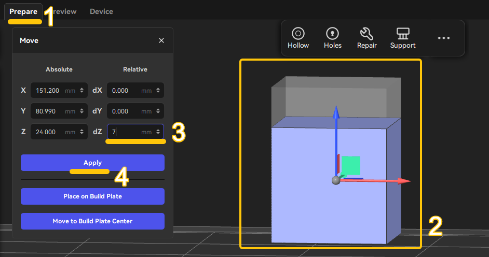Focus the absolute Z input field
Screen dimensions: 489x257
tap(59, 132)
